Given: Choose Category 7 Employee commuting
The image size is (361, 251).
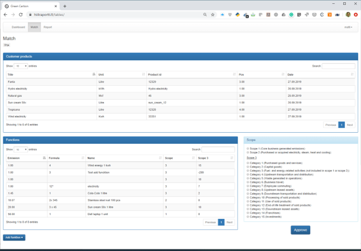Looking at the screenshot, I should [248, 186].
